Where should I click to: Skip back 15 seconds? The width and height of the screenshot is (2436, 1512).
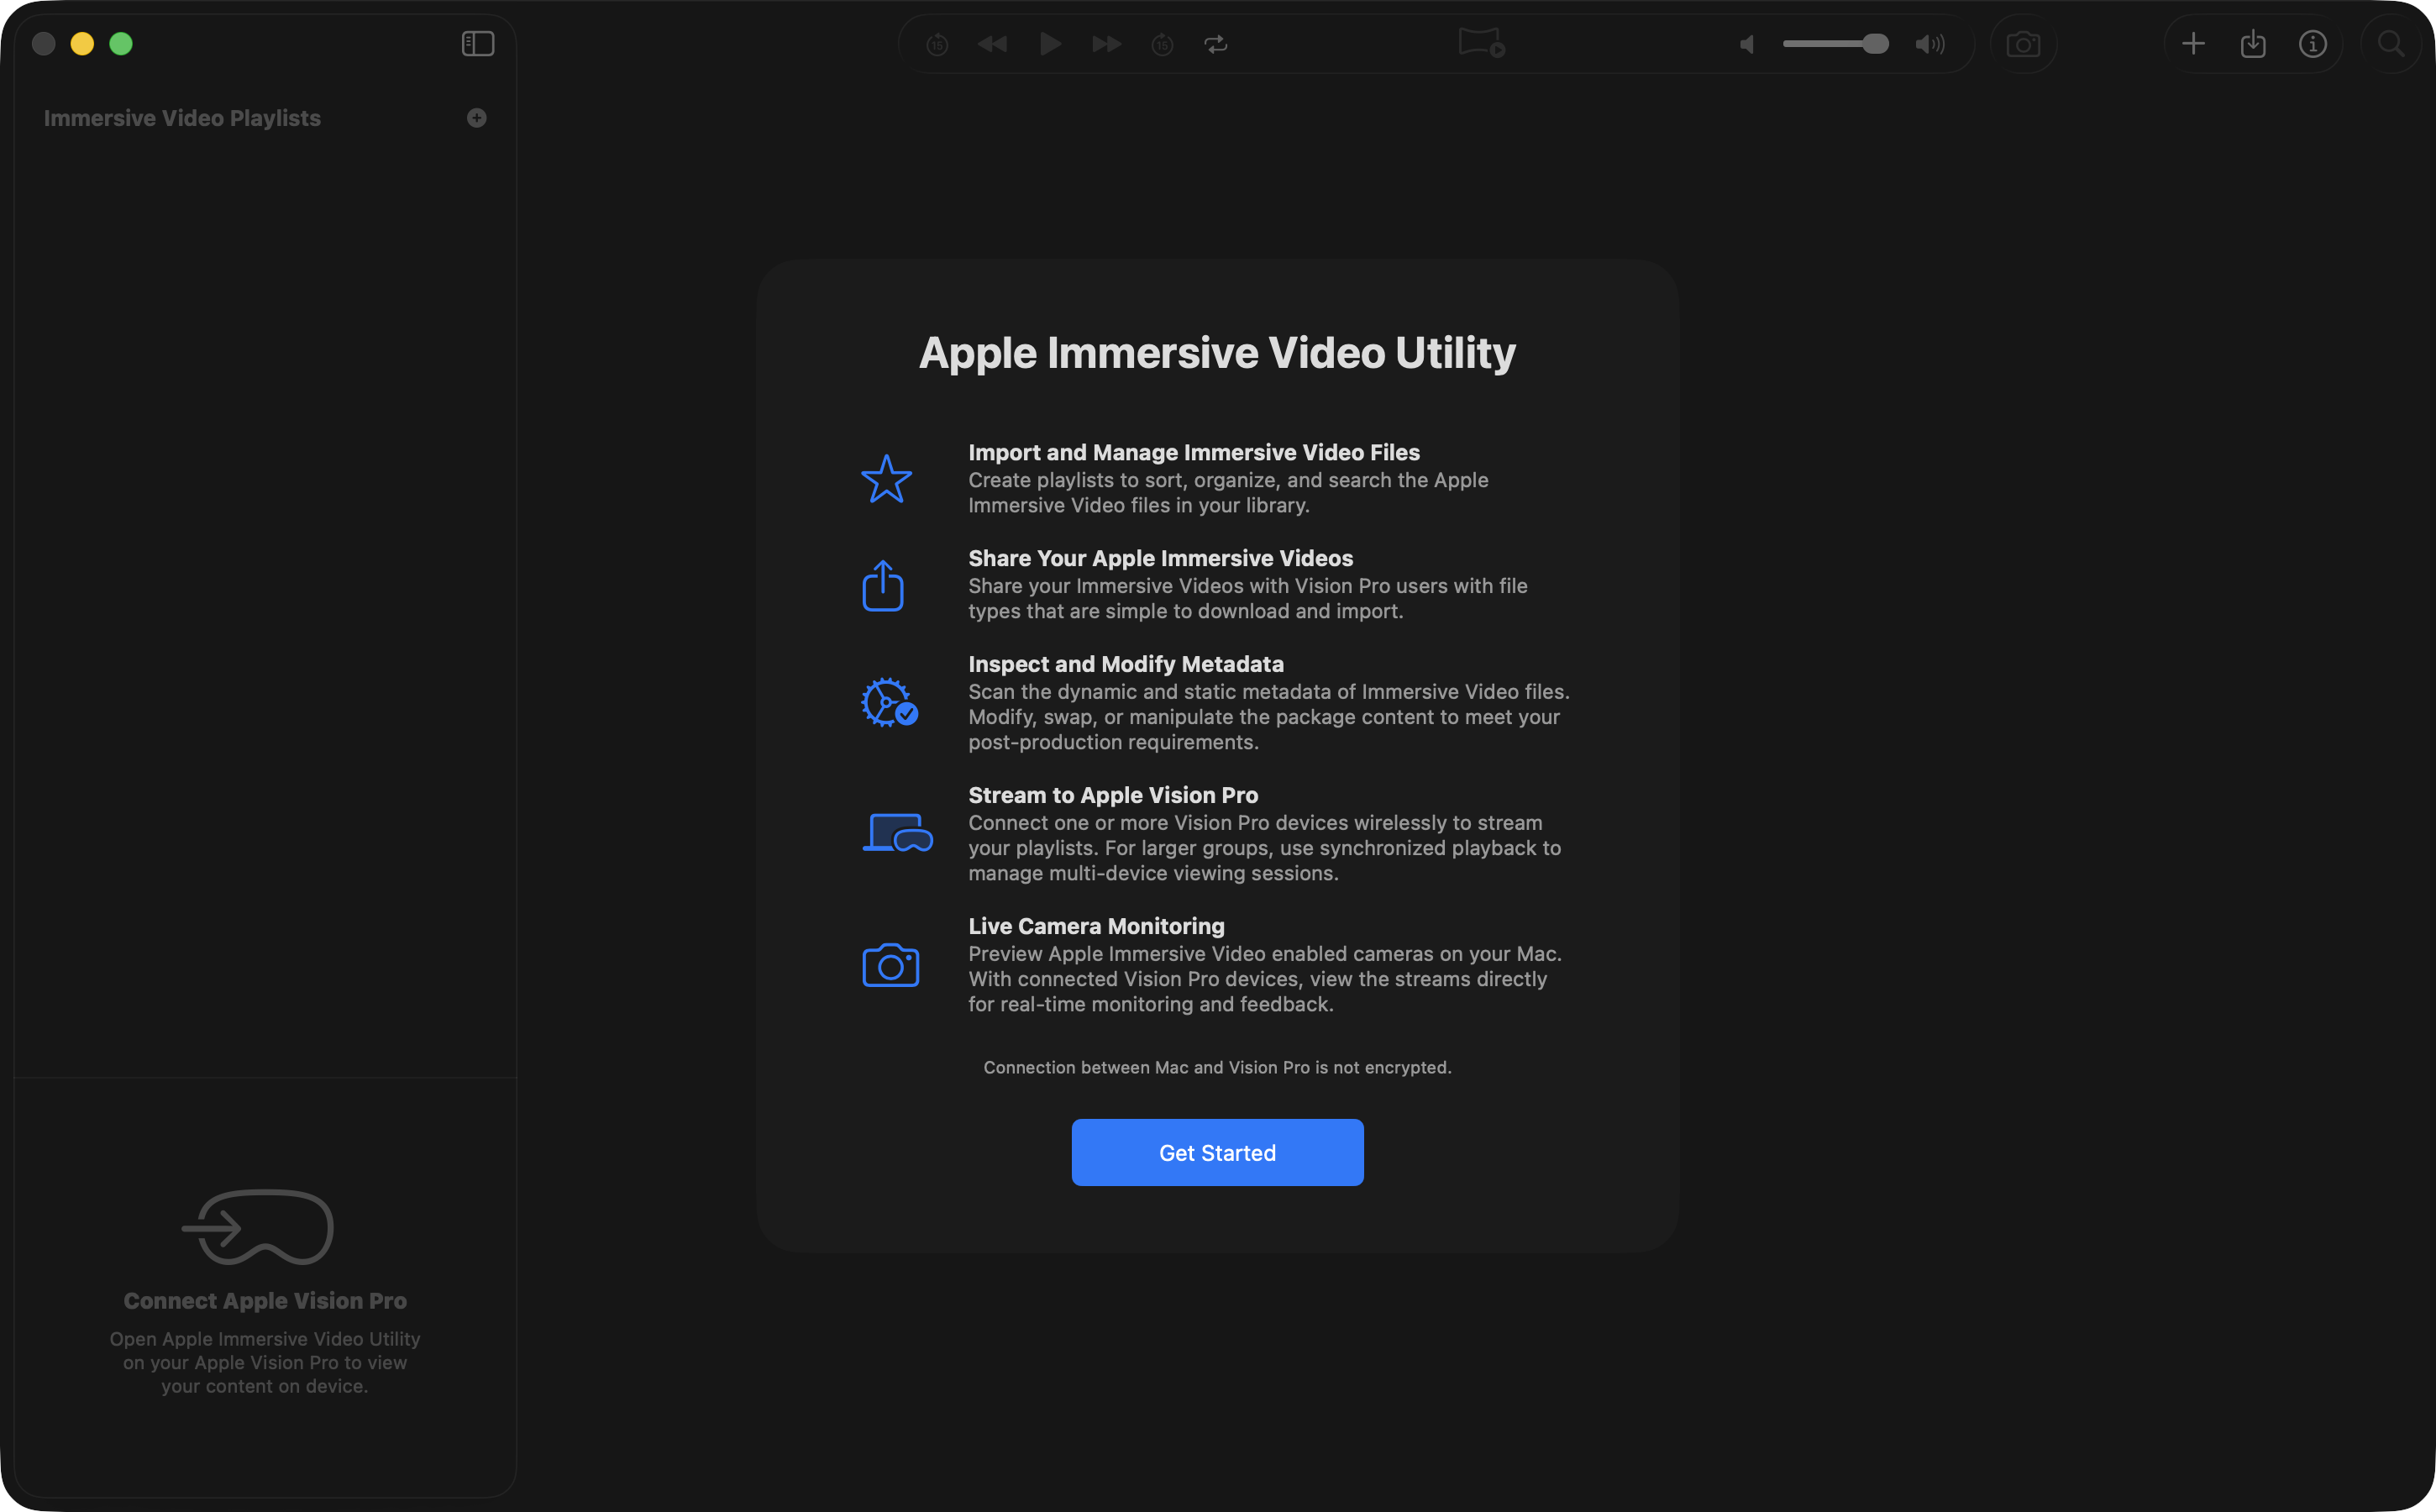tap(937, 44)
